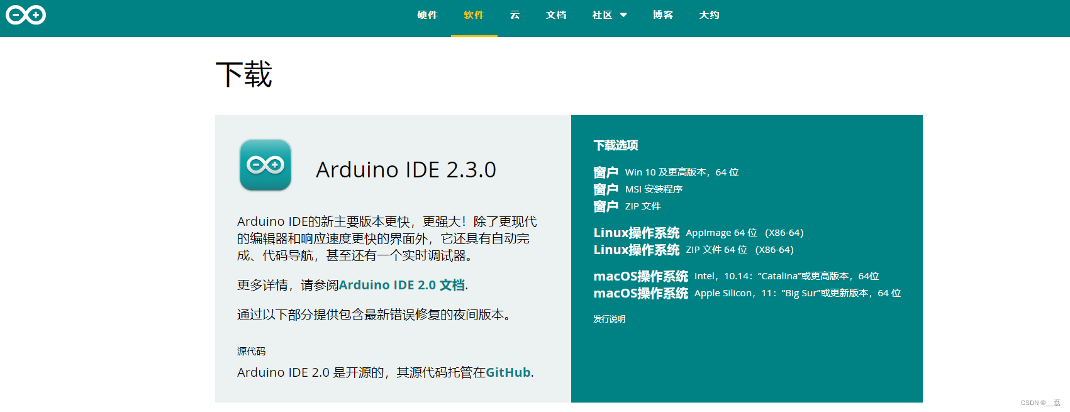This screenshot has height=412, width=1070.
Task: Click the Arduino IDE app icon
Action: [x=265, y=165]
